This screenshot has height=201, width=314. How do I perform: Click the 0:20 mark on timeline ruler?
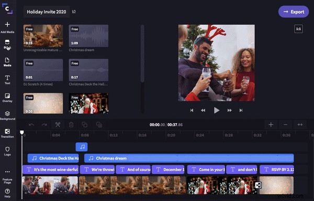click(x=171, y=135)
